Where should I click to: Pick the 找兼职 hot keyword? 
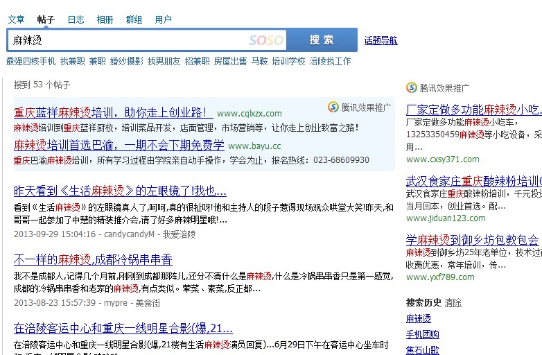point(72,61)
